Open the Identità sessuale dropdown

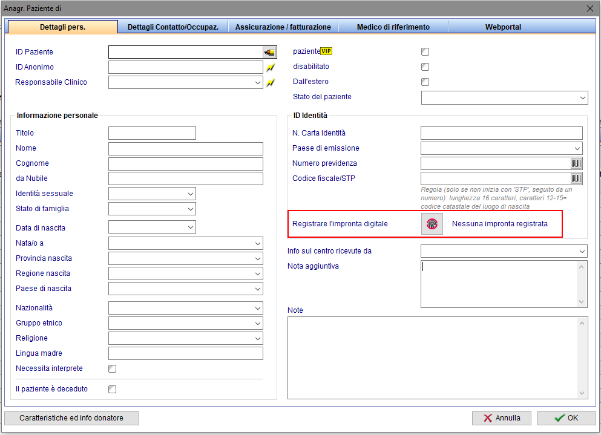pyautogui.click(x=191, y=194)
